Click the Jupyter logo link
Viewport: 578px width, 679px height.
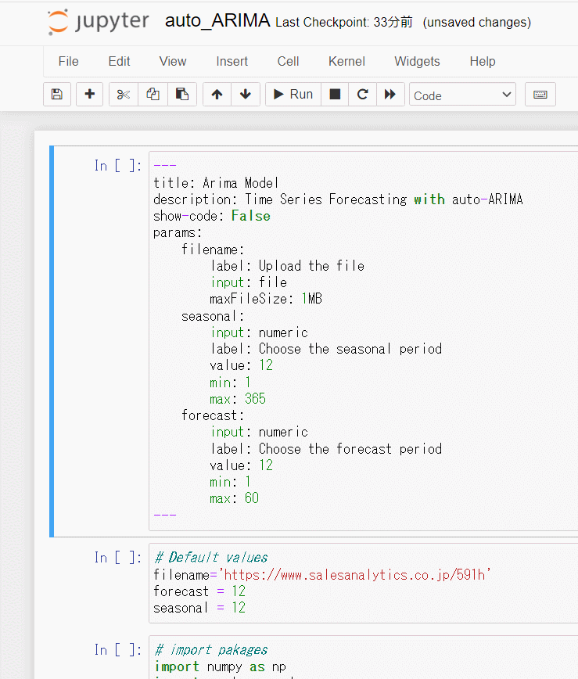98,22
